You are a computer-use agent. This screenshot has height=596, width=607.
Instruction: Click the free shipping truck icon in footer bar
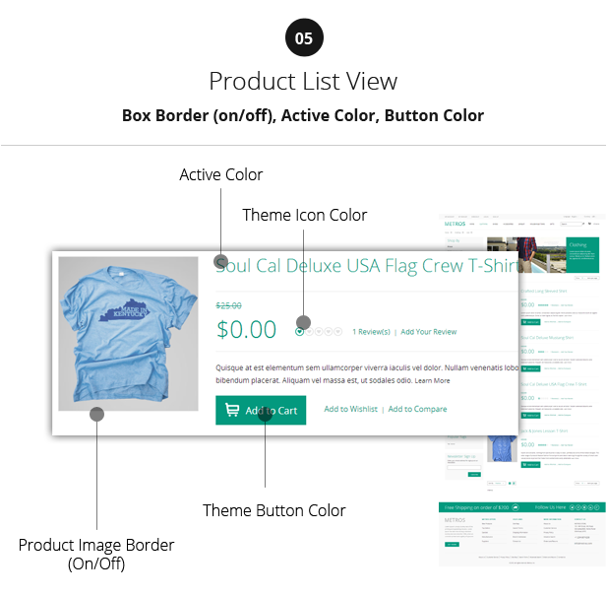(x=516, y=507)
